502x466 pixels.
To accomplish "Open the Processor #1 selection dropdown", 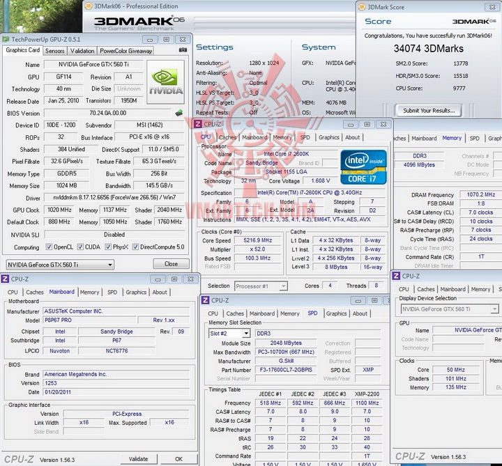I will 261,286.
